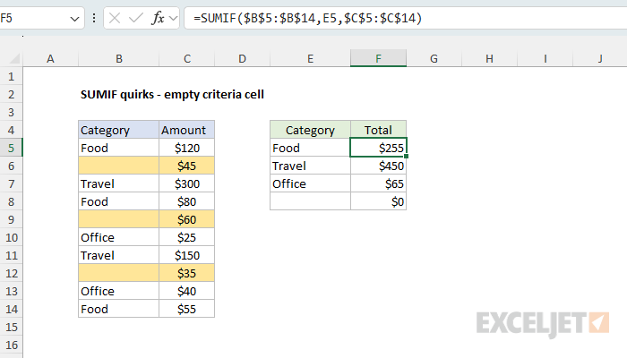The image size is (627, 358).
Task: Select row 1 header
Action: [x=11, y=76]
